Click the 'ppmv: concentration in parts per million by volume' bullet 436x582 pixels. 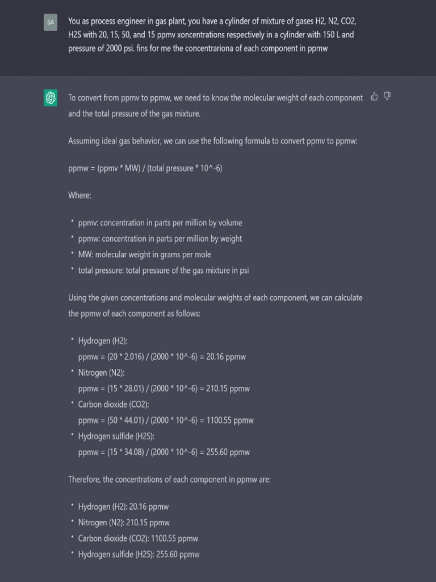pos(160,223)
